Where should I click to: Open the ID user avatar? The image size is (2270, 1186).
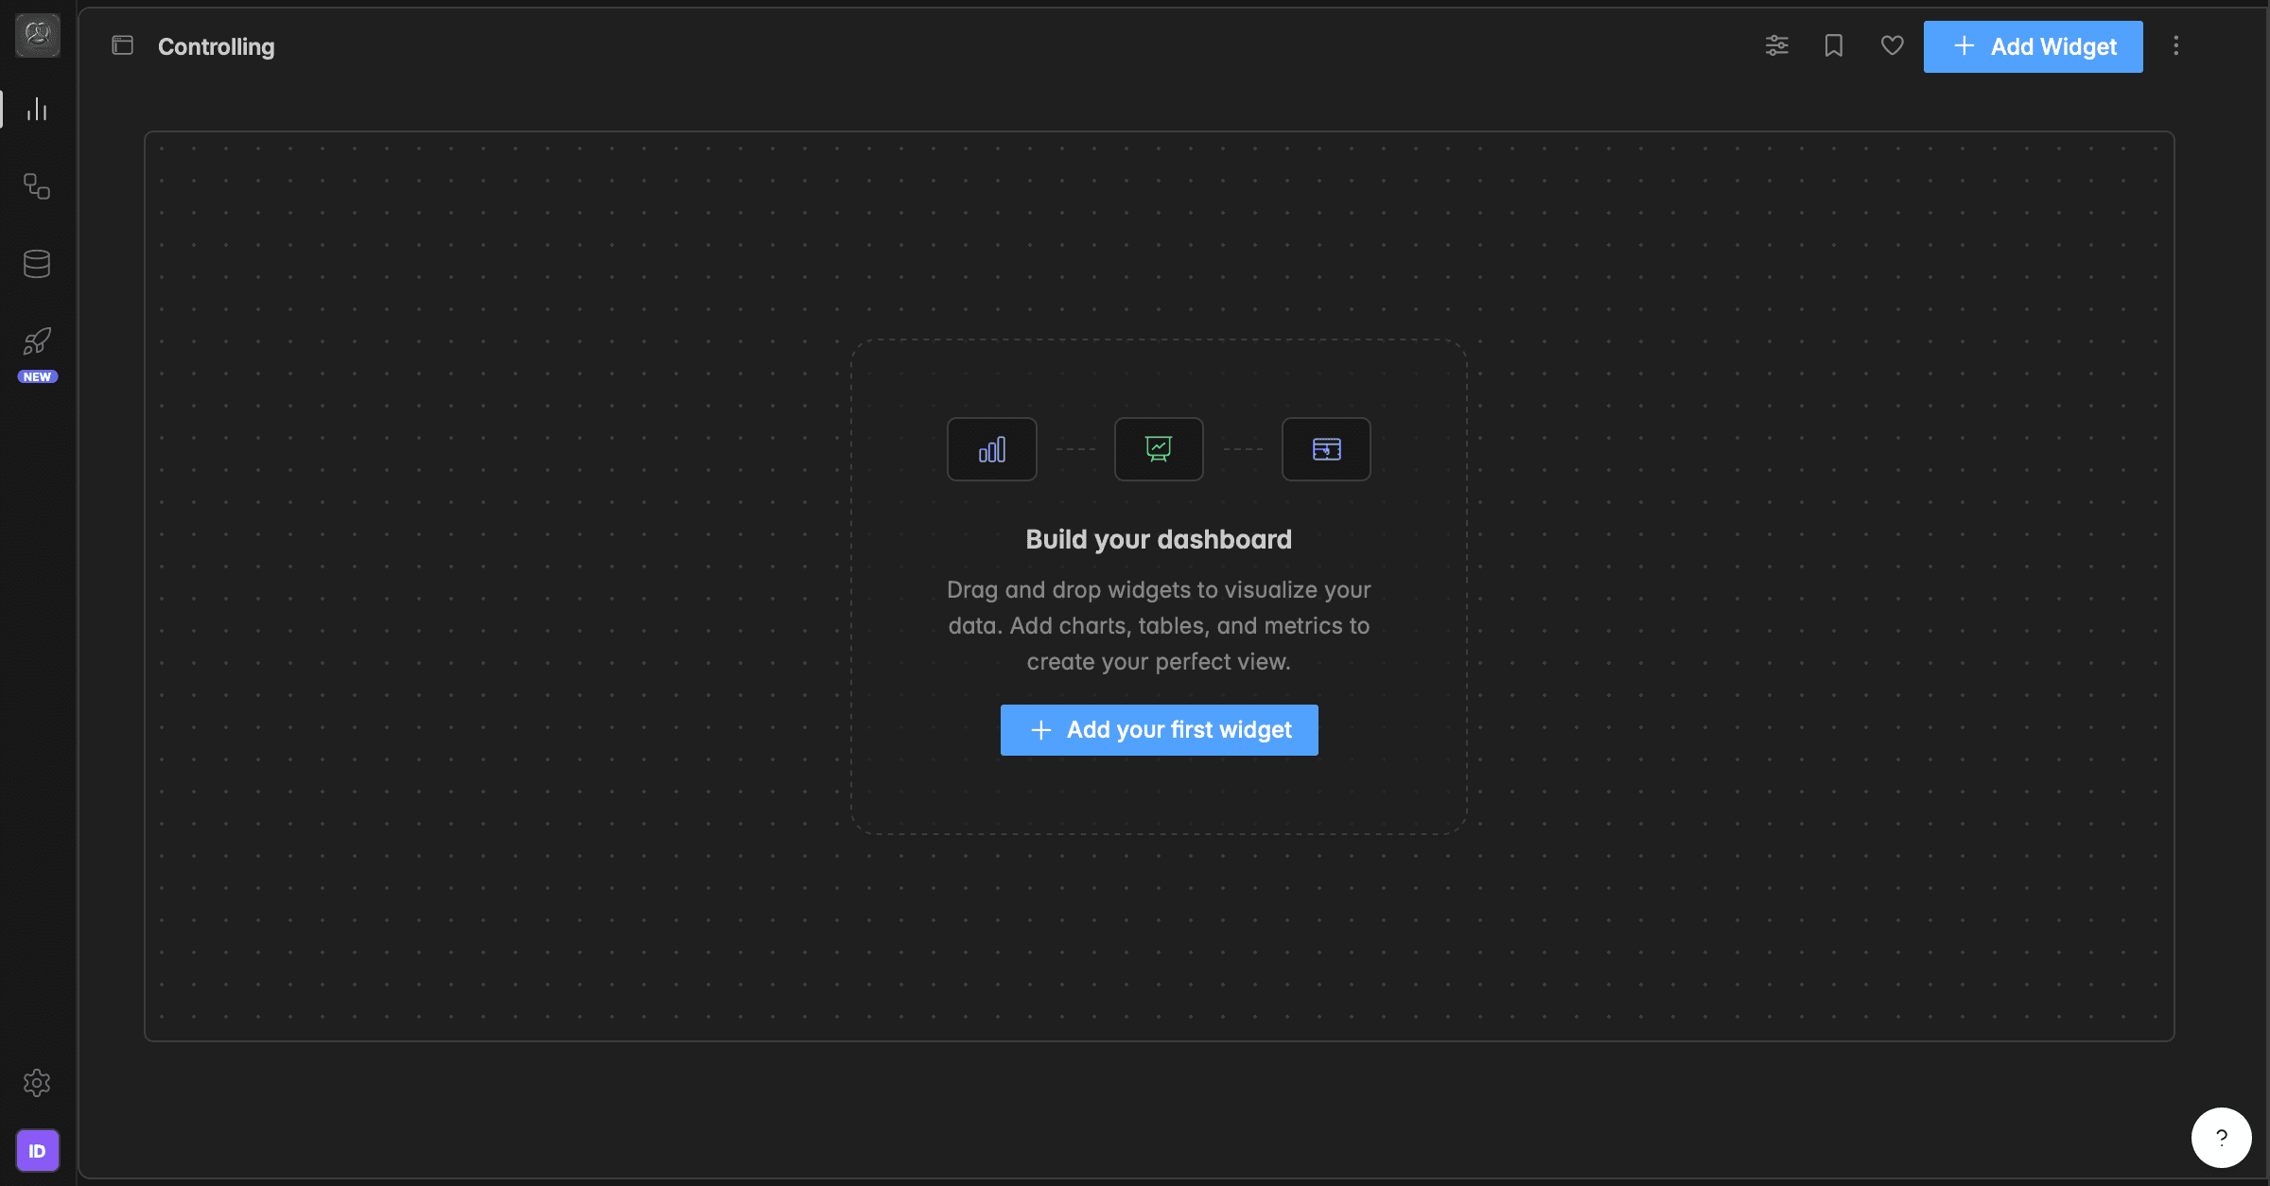(38, 1151)
